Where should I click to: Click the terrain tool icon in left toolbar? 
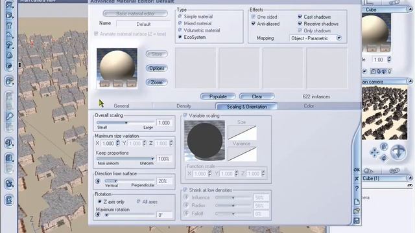tap(9, 35)
